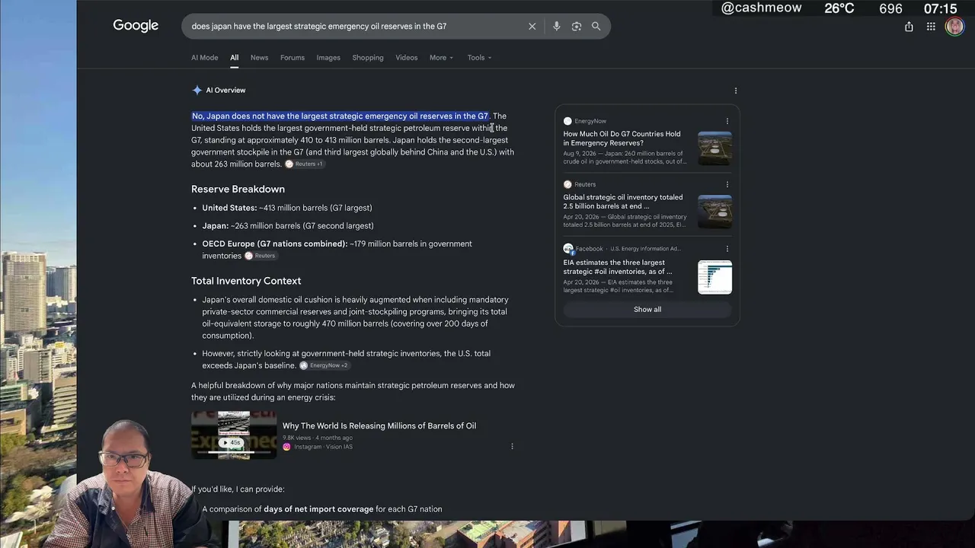
Task: Click the EnergyNow +2 citation chip
Action: point(324,365)
